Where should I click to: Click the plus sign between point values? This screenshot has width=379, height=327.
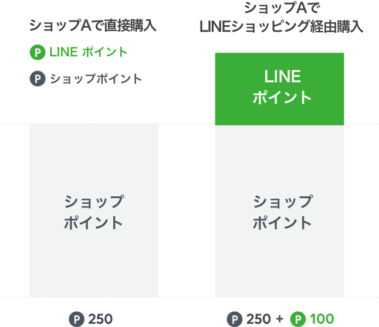click(x=280, y=319)
